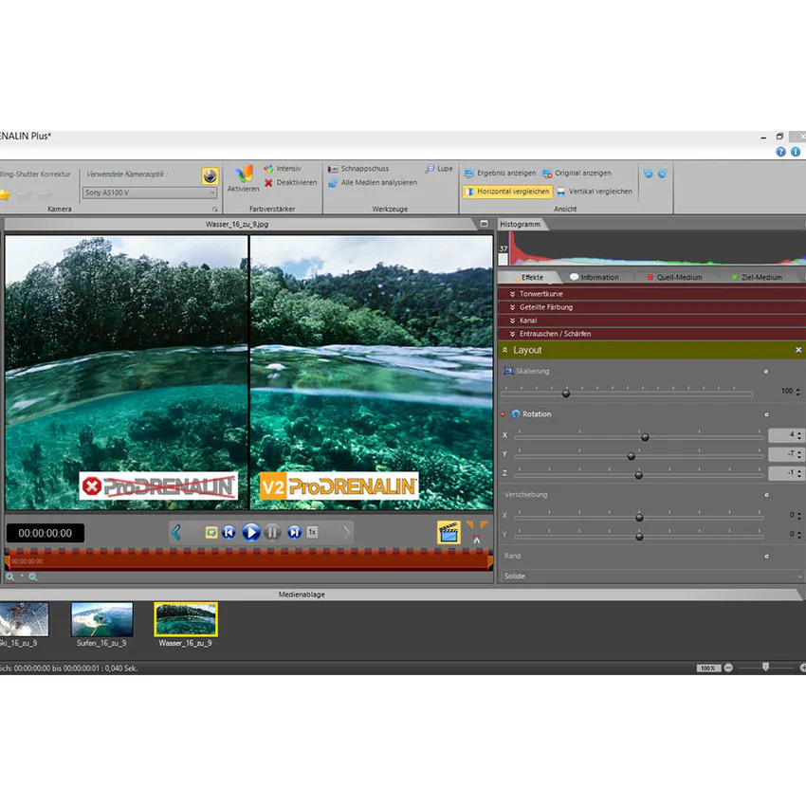Adjust the Skalierung 100 value stepper
Screen dimensions: 806x806
tap(797, 392)
